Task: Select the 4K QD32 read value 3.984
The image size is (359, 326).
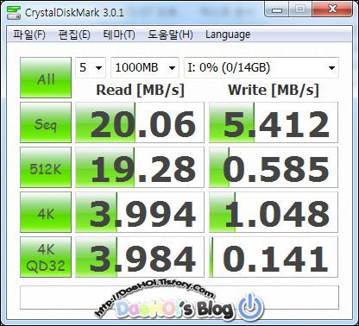Action: pyautogui.click(x=140, y=257)
